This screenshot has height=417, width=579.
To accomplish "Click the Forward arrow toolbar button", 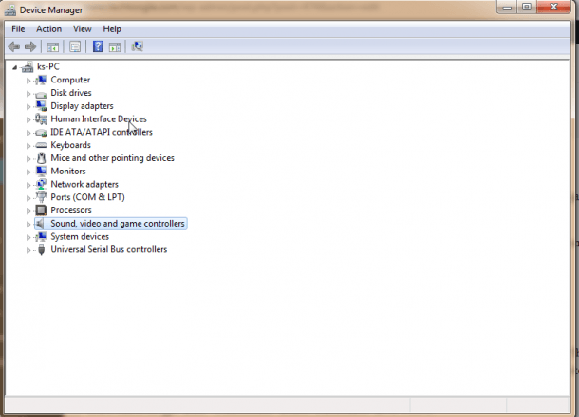I will (x=30, y=46).
